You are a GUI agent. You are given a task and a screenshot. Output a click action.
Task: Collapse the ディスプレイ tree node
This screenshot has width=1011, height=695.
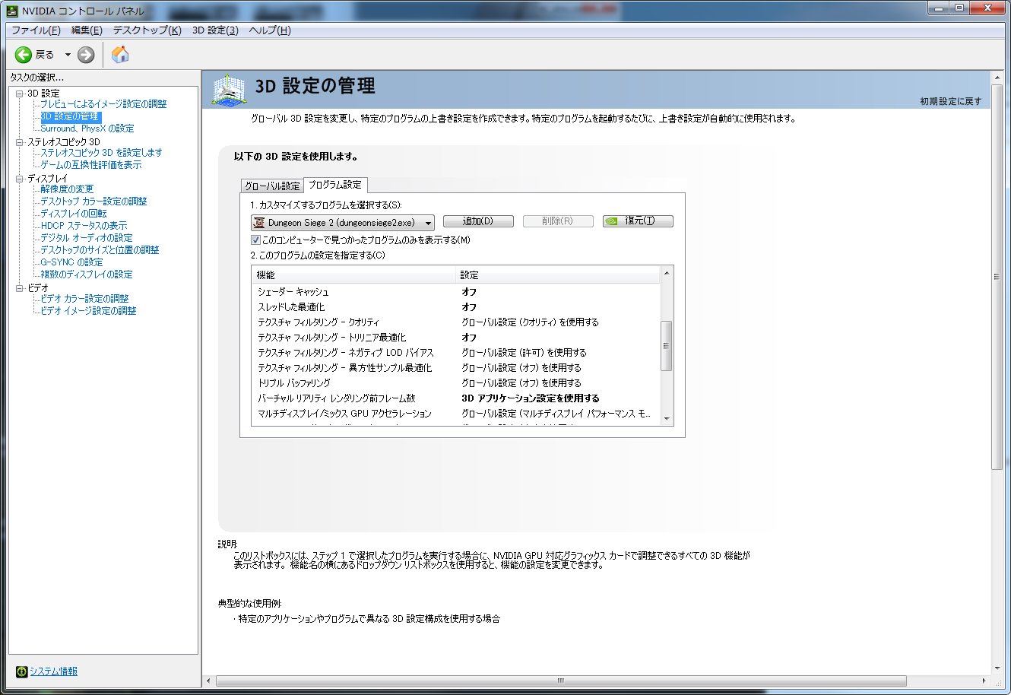pos(20,179)
